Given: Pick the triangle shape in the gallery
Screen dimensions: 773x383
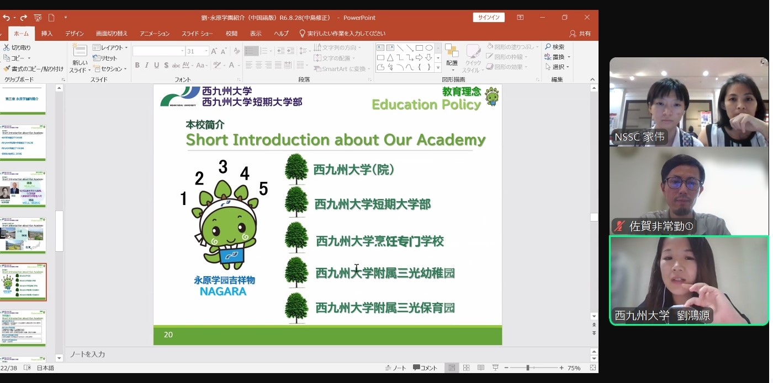Looking at the screenshot, I should pyautogui.click(x=390, y=57).
